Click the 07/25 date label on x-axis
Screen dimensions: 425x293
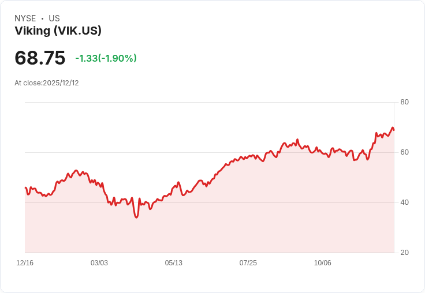click(248, 263)
